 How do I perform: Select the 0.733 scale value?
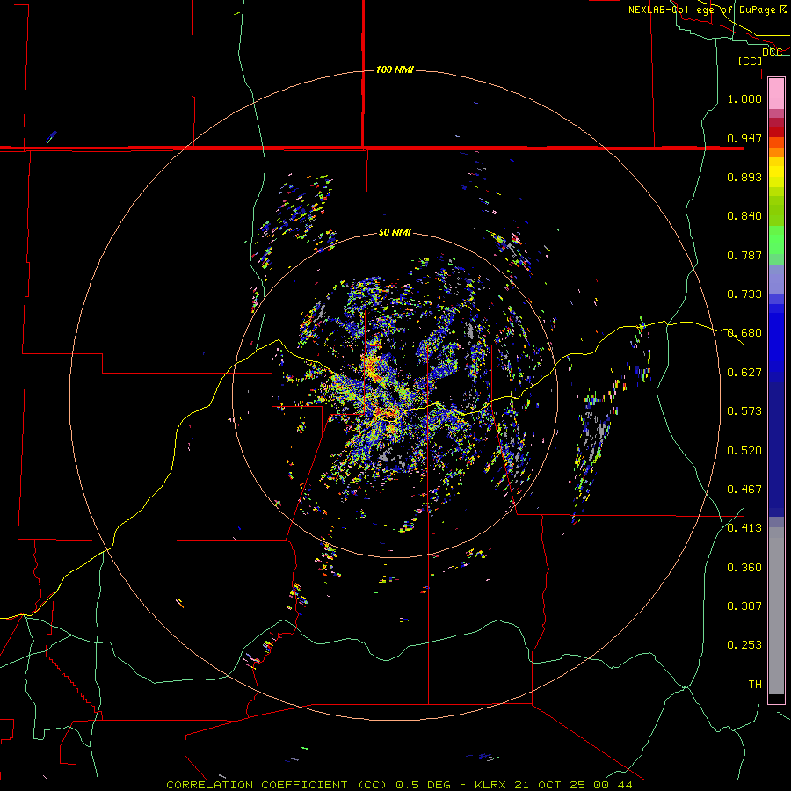744,294
